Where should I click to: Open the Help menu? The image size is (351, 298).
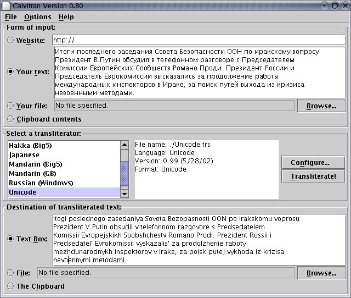point(66,17)
